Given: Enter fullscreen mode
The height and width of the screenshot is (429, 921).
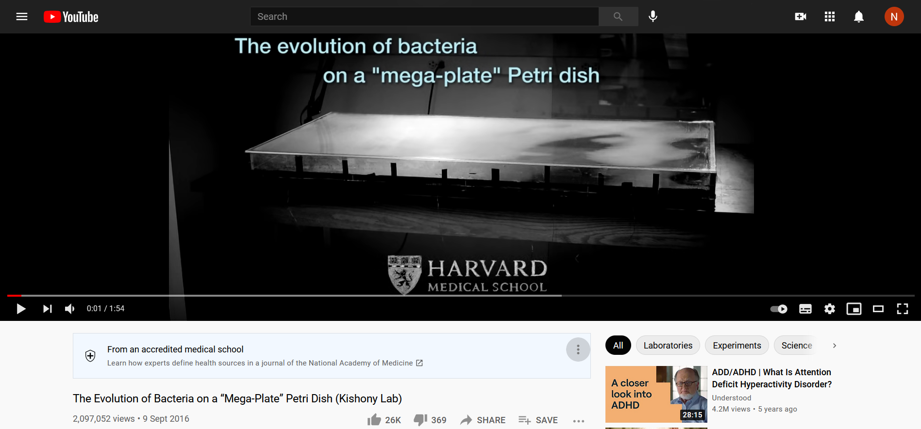Looking at the screenshot, I should tap(902, 309).
